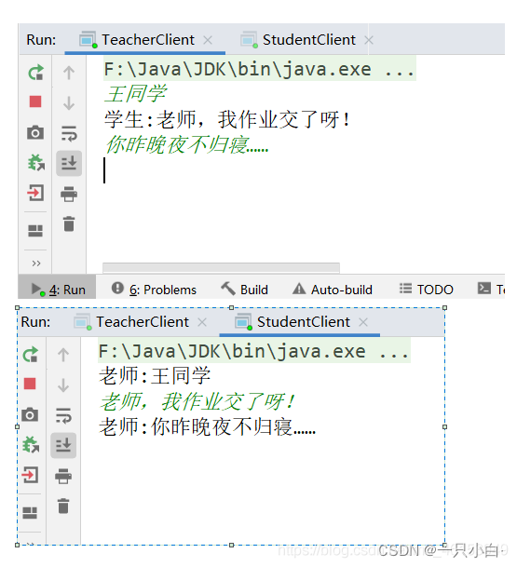Toggle scroll-to-end in lower StudentClient console

(x=63, y=445)
